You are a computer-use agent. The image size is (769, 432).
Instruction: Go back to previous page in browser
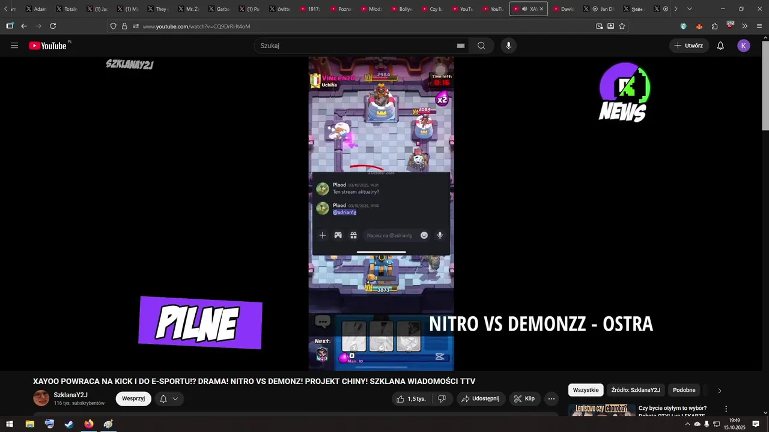(x=24, y=26)
